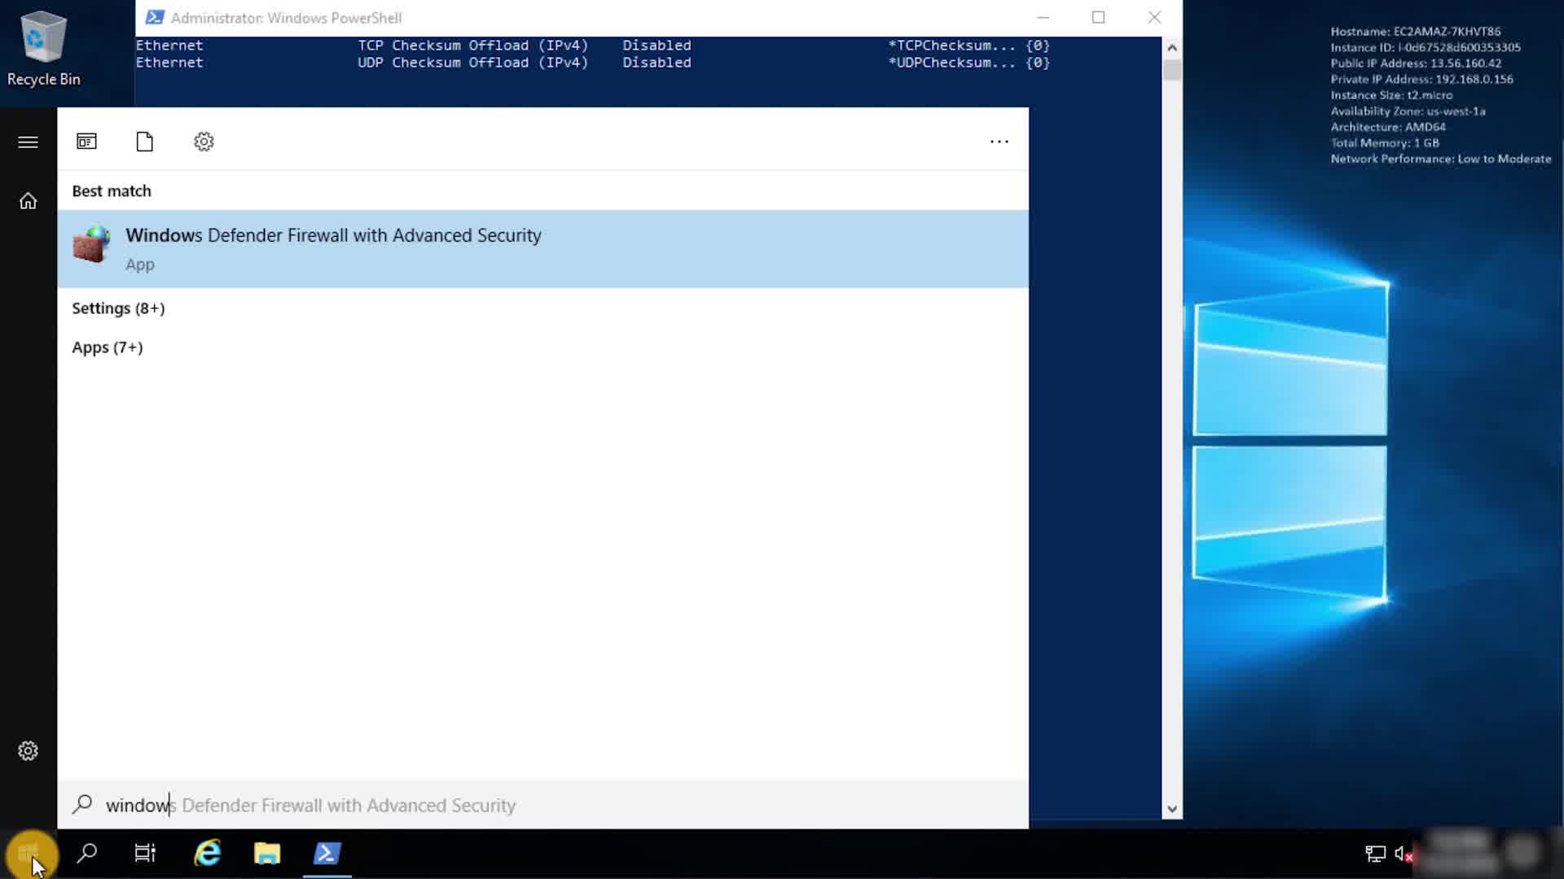Click the Start menu Windows button
The width and height of the screenshot is (1564, 879).
pyautogui.click(x=29, y=853)
